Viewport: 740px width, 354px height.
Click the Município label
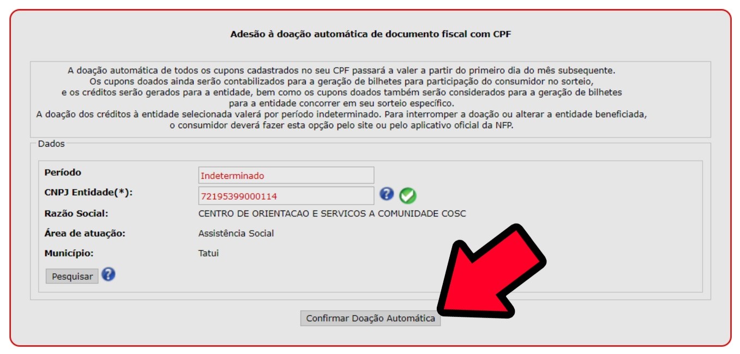pyautogui.click(x=69, y=253)
